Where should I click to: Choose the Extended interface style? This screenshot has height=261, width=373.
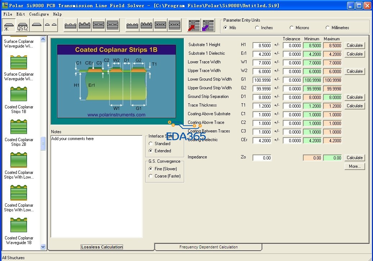pos(151,151)
